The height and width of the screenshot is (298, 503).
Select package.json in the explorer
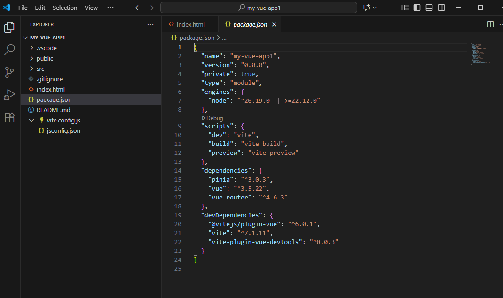point(91,99)
